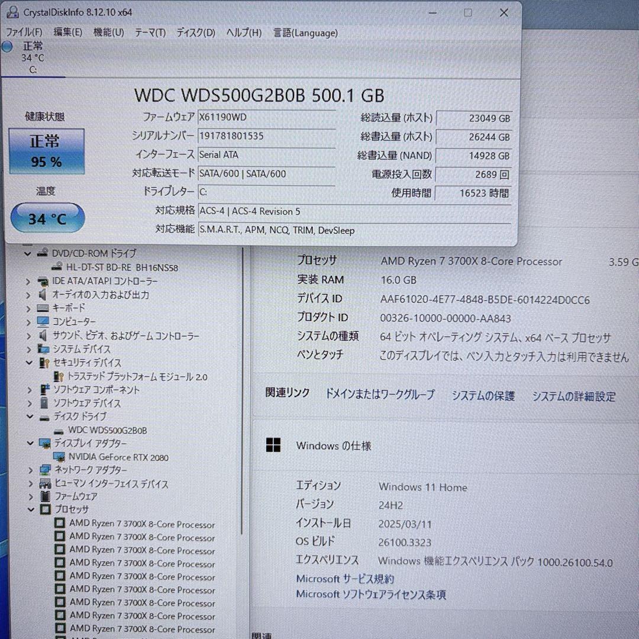Open the ファイル(F) menu in CrystalDiskInfo
This screenshot has width=639, height=639.
click(24, 32)
